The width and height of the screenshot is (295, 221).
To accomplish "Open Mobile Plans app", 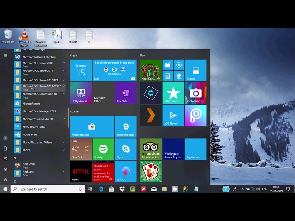I will pyautogui.click(x=40, y=134).
